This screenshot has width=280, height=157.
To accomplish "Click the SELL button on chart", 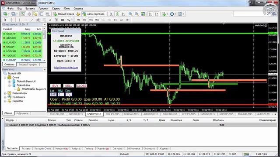I will point(68,85).
